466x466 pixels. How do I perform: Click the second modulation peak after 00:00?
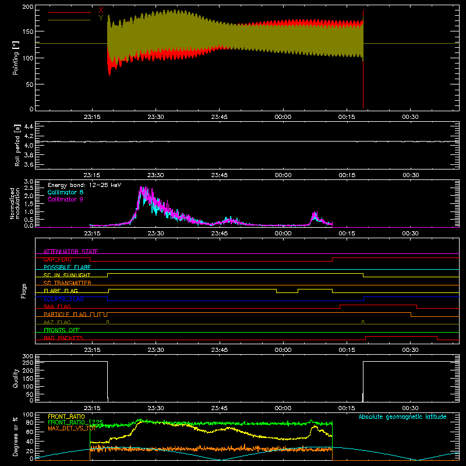315,217
